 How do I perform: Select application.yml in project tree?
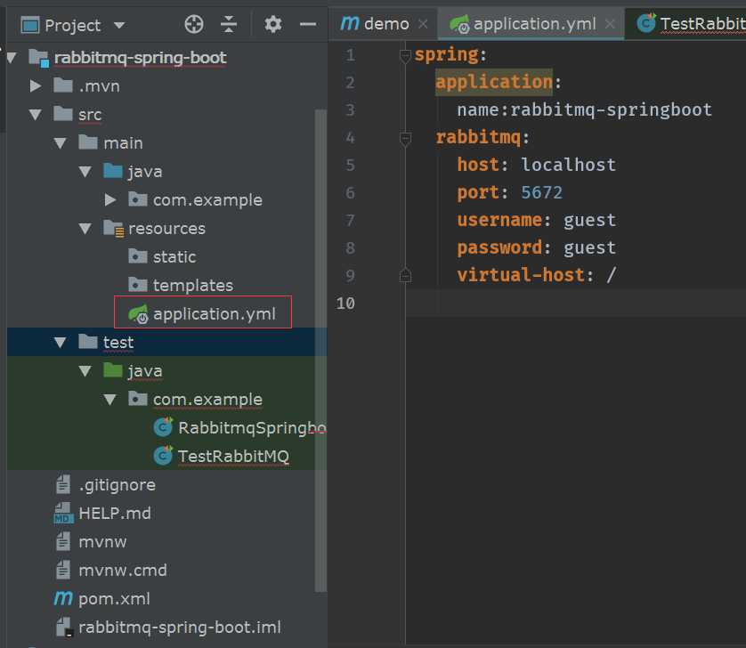click(x=214, y=314)
